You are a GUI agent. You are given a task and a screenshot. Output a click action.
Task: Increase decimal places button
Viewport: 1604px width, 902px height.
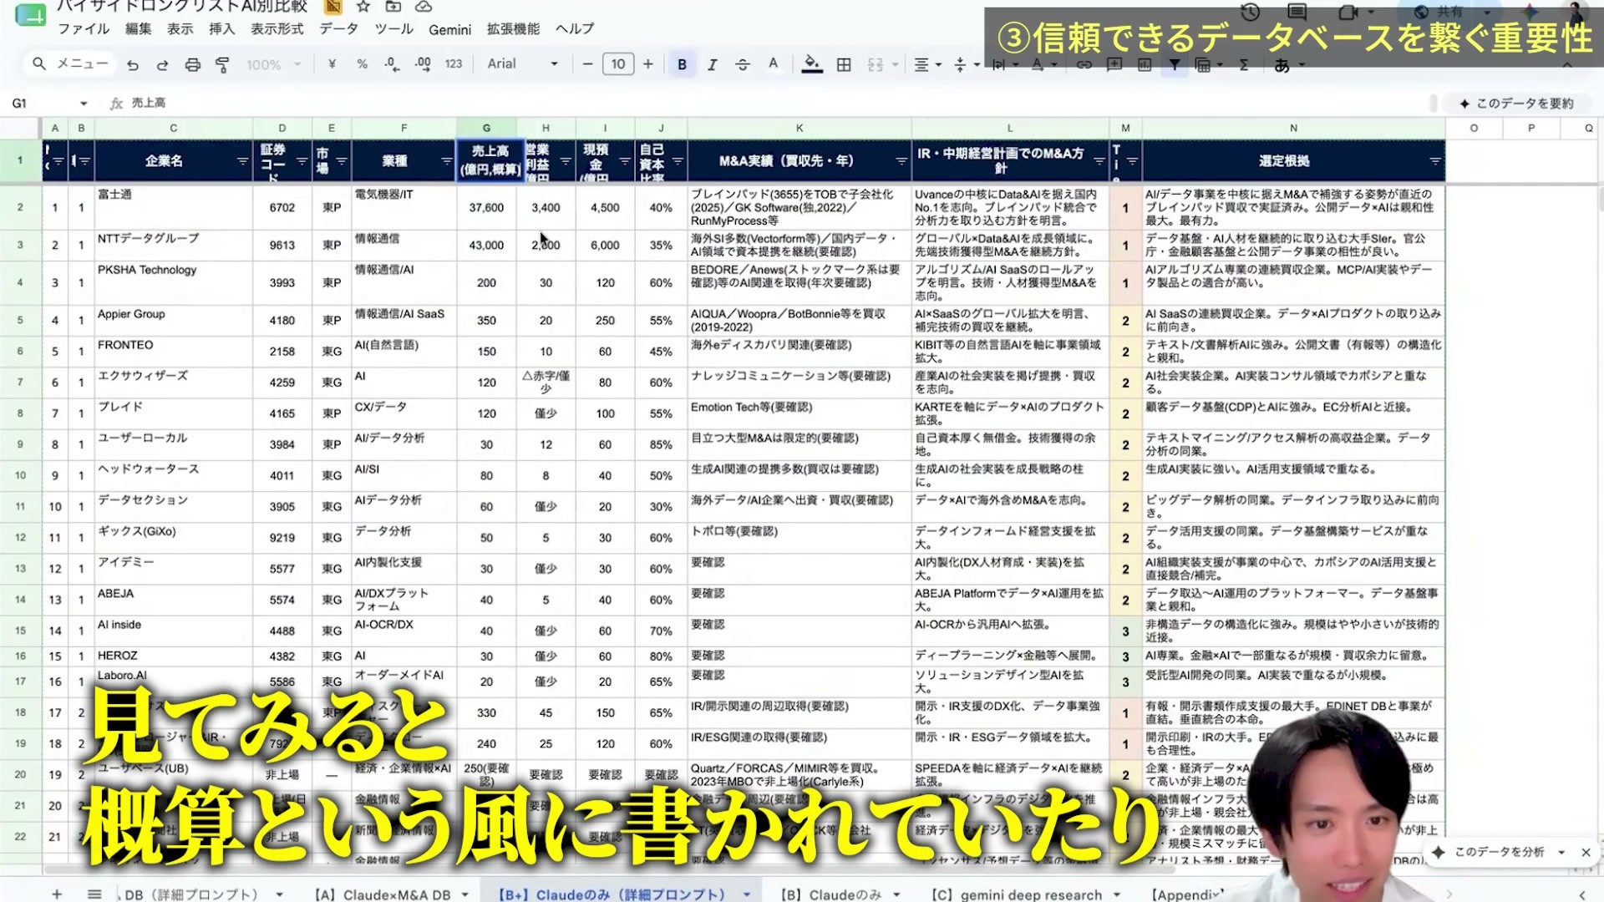423,63
